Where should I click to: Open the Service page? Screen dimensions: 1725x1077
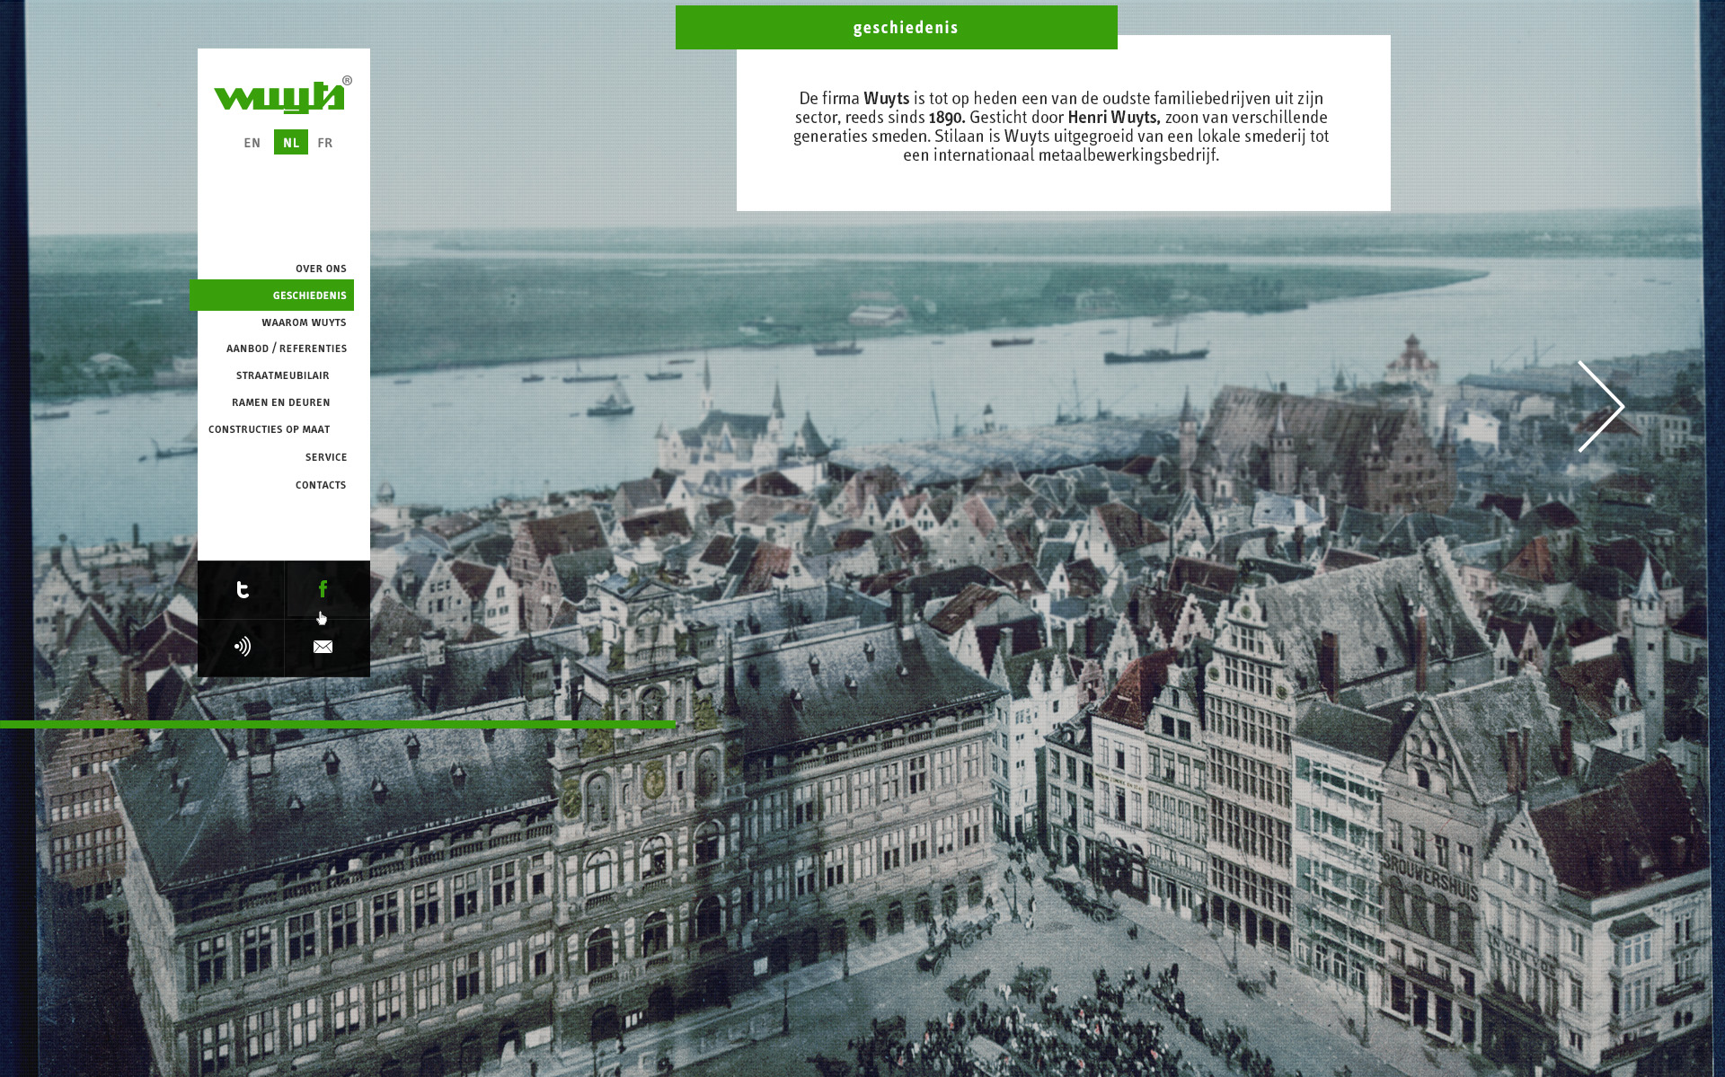[326, 457]
